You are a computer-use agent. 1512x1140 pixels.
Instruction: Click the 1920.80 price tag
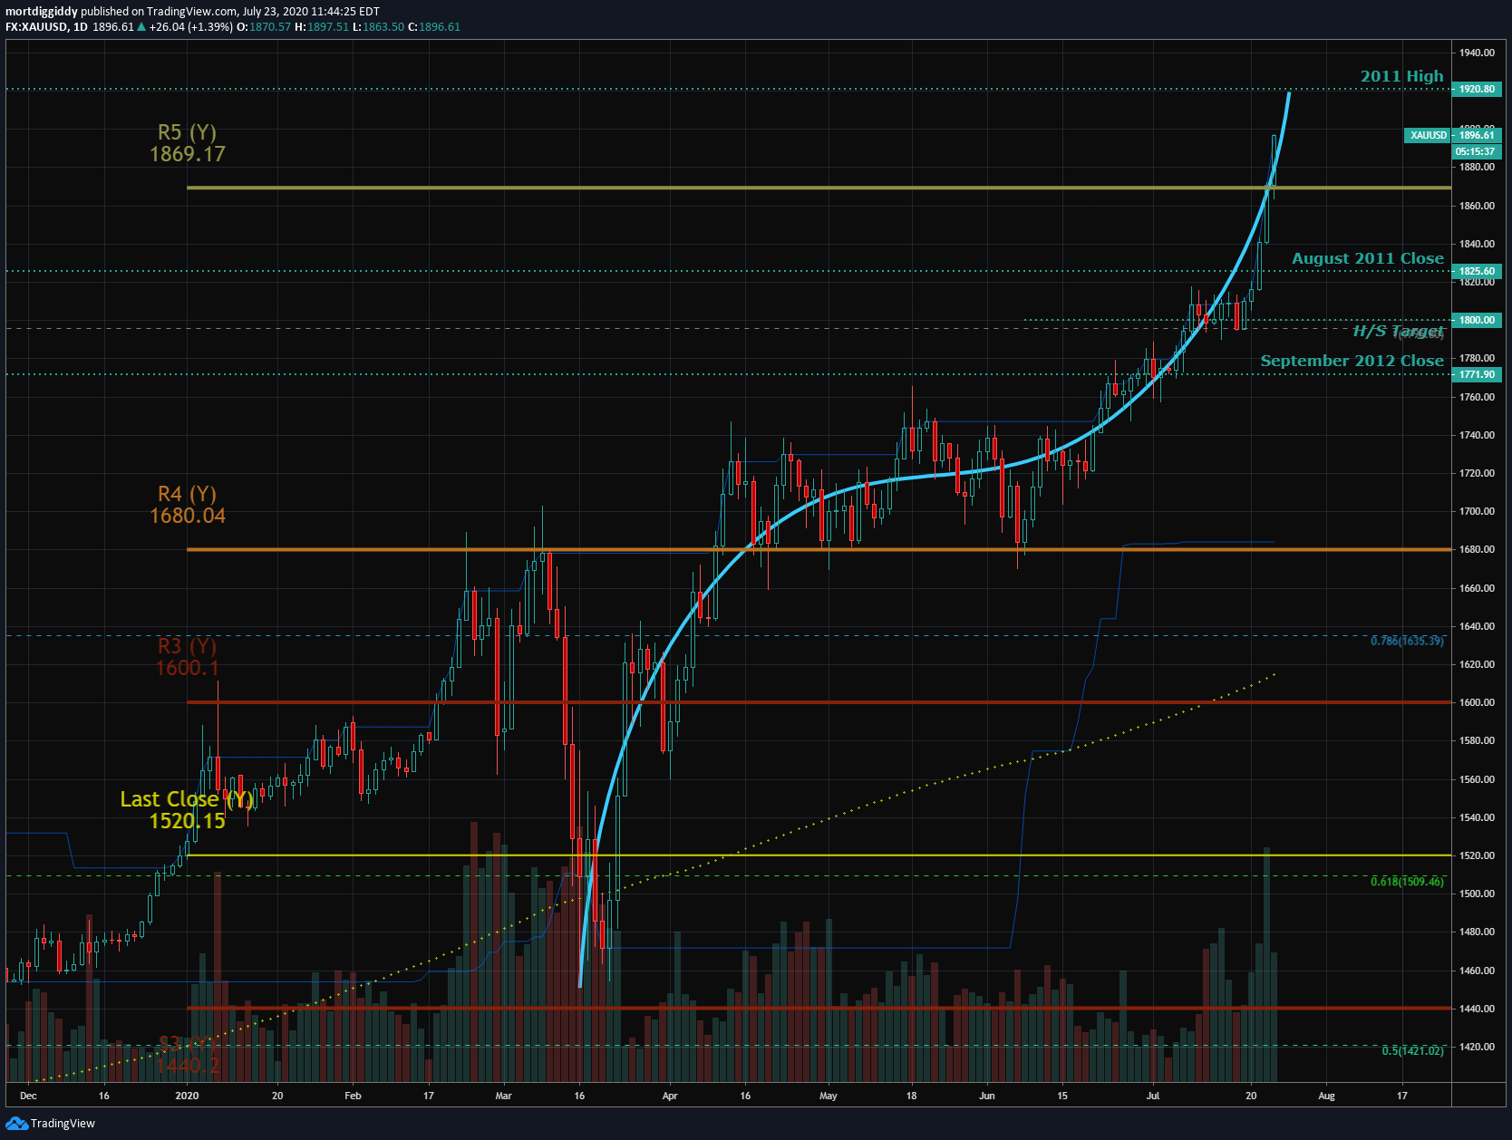[1477, 89]
